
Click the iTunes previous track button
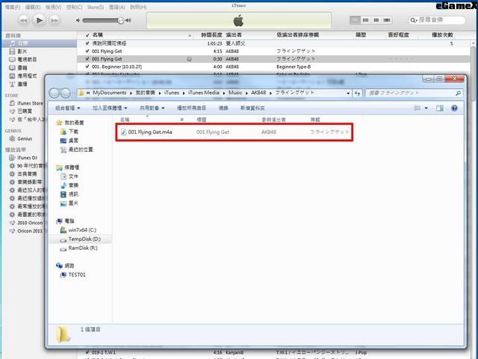(x=23, y=20)
